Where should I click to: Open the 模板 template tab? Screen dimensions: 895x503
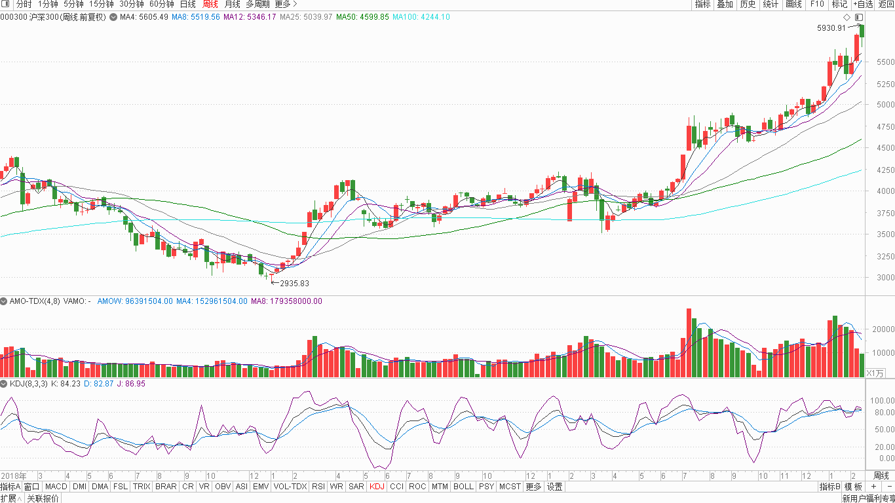[x=853, y=487]
